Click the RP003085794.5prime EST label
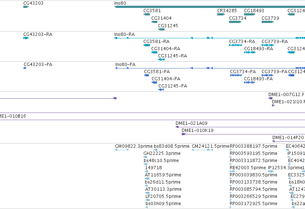This screenshot has width=305, height=209. [x=254, y=189]
